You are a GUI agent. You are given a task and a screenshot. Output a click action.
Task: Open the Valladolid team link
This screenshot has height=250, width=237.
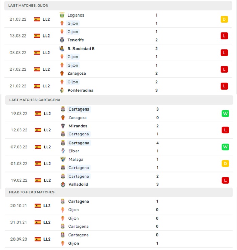(78, 184)
